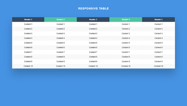Click the Responsive Table title
This screenshot has width=187, height=106.
tap(93, 9)
